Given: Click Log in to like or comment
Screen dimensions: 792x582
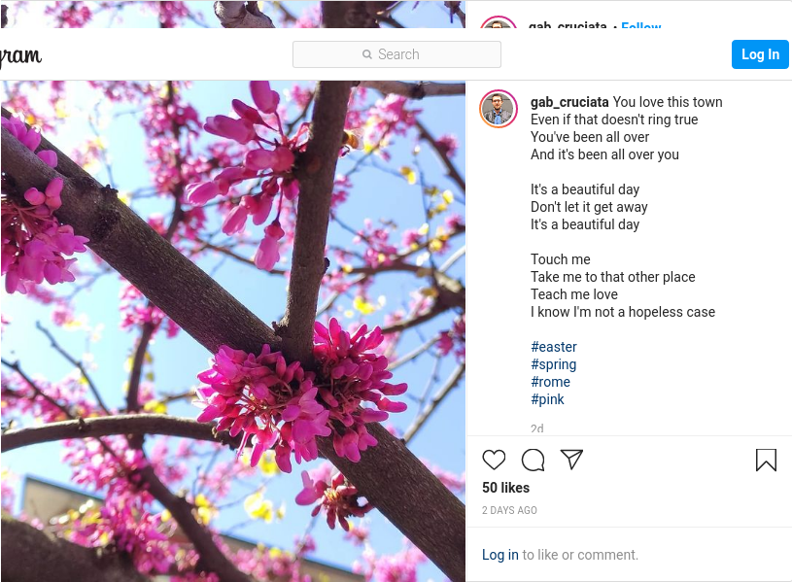Looking at the screenshot, I should (x=500, y=555).
